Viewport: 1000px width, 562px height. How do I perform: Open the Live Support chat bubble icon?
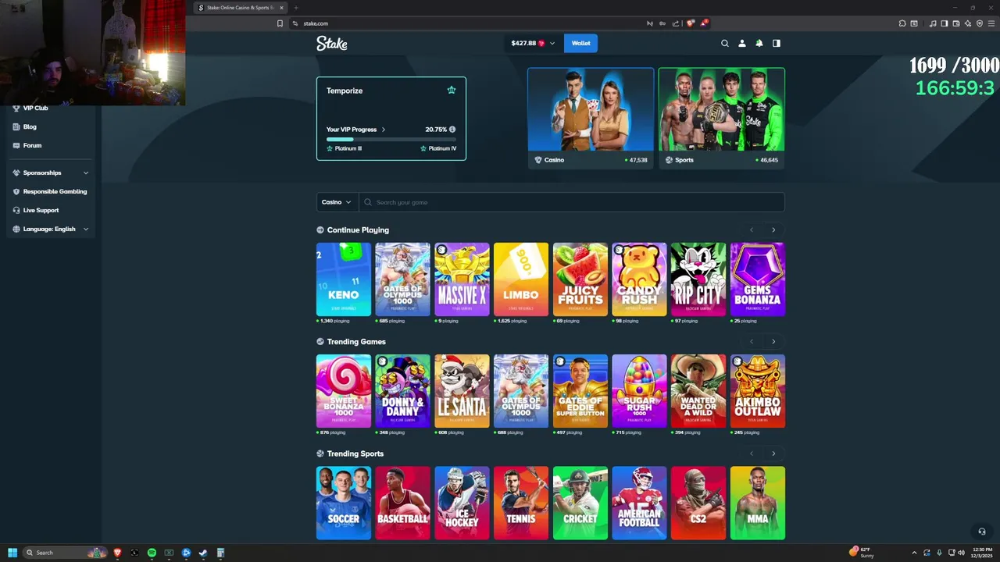coord(982,532)
